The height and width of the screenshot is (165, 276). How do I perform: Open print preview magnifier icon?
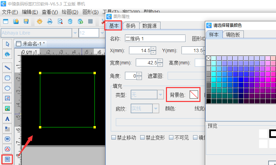pos(60,21)
